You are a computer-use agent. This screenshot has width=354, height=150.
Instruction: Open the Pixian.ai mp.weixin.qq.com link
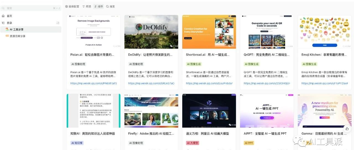point(93,83)
